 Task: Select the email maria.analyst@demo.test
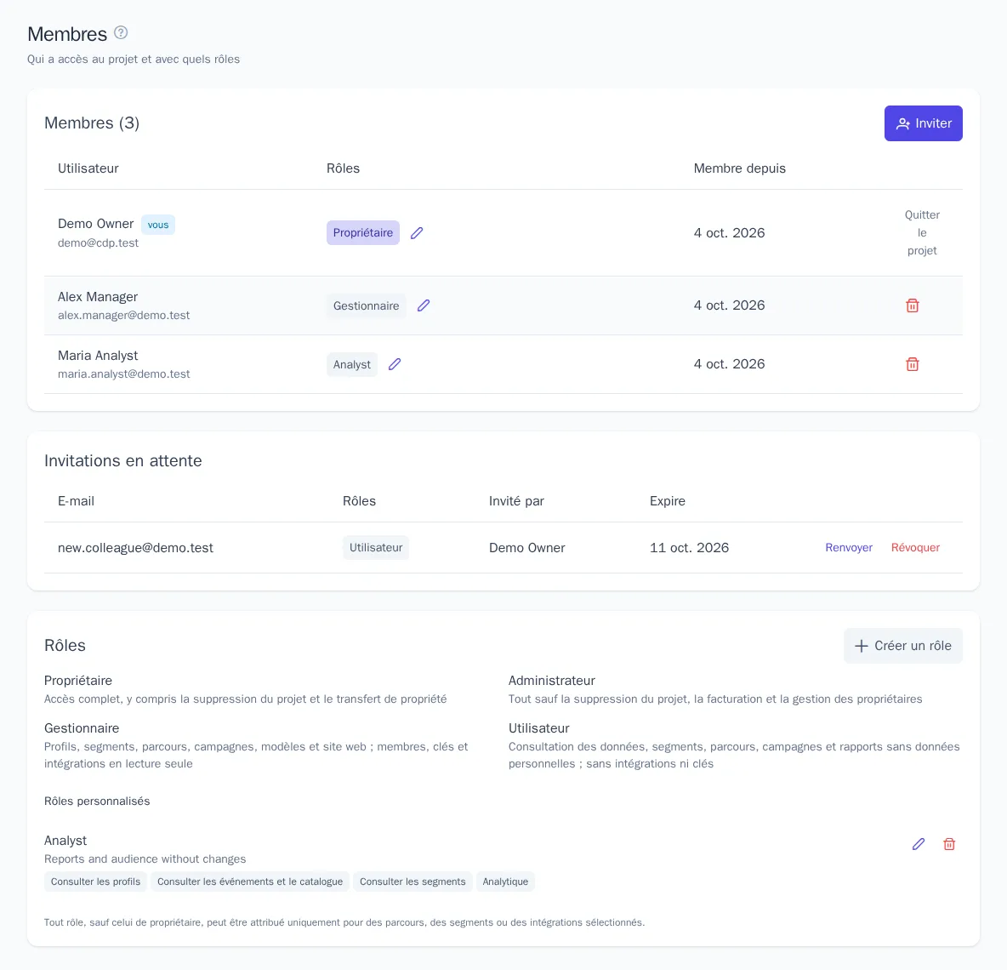pyautogui.click(x=124, y=374)
